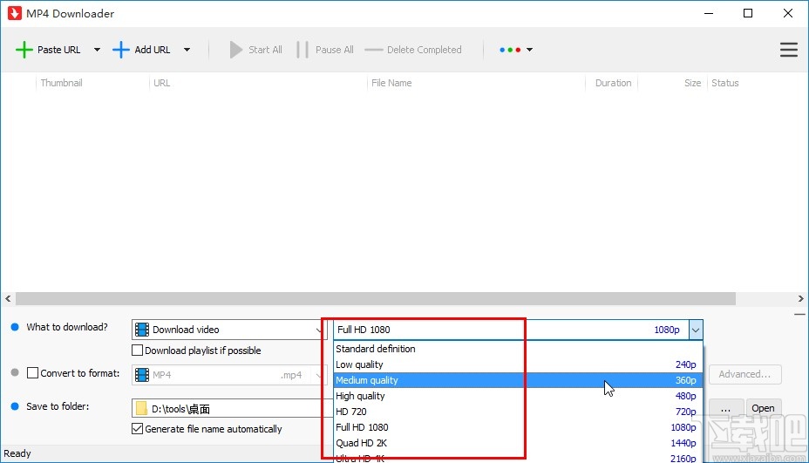809x463 pixels.
Task: Select Medium quality 360p option
Action: [x=516, y=380]
